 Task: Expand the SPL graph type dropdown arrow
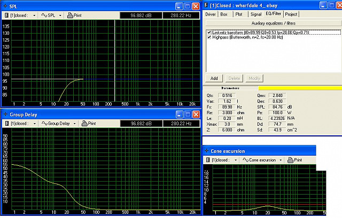pyautogui.click(x=59, y=15)
